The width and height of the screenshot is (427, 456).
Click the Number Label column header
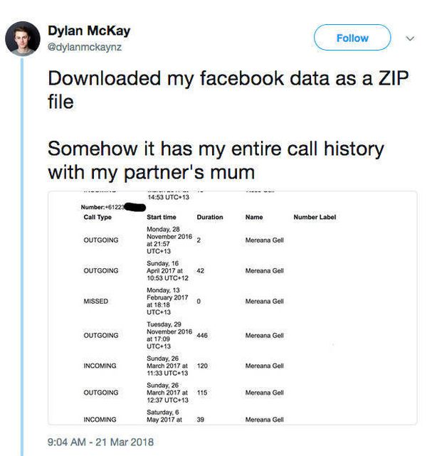315,217
